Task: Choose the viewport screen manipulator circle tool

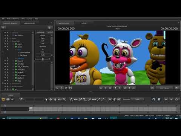Action: (71, 88)
